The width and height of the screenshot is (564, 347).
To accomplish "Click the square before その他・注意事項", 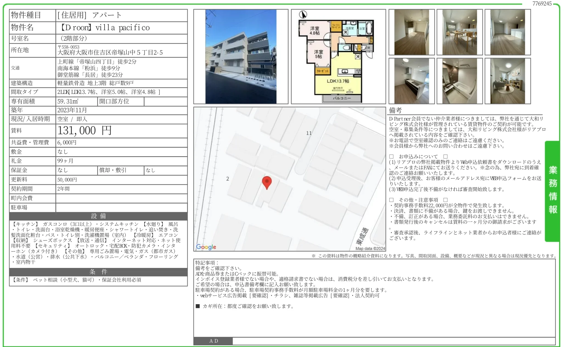I will [x=391, y=200].
